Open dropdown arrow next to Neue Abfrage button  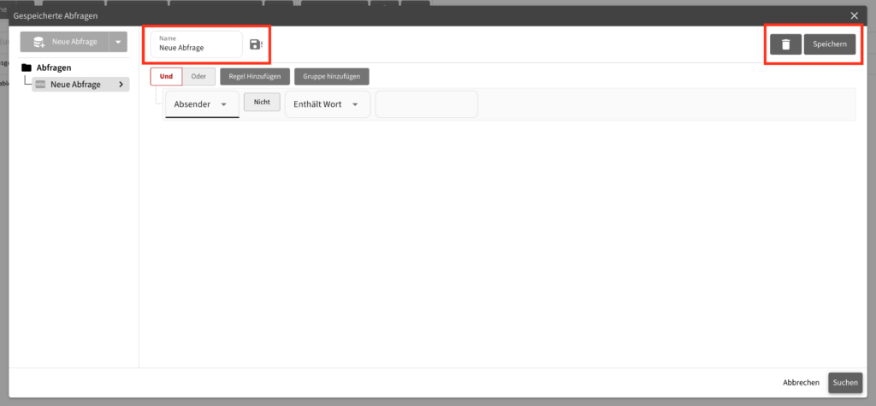[x=118, y=42]
